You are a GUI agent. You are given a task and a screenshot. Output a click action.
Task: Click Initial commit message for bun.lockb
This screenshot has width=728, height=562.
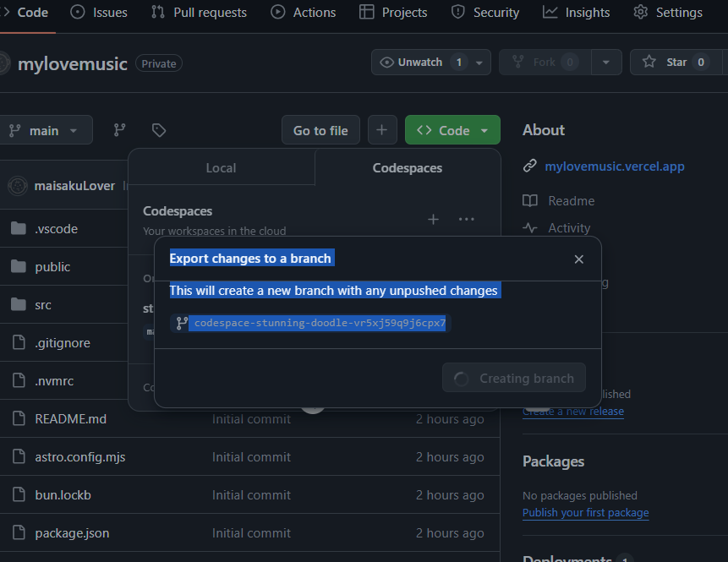pyautogui.click(x=251, y=495)
